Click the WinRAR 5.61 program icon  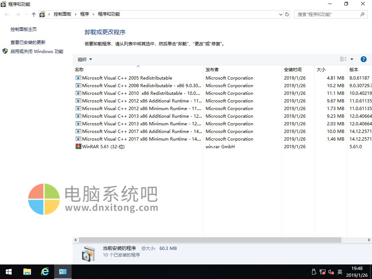[x=78, y=147]
